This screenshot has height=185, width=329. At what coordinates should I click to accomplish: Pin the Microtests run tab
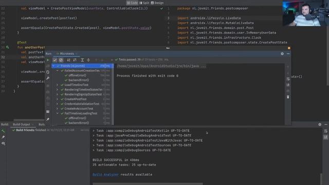48,119
